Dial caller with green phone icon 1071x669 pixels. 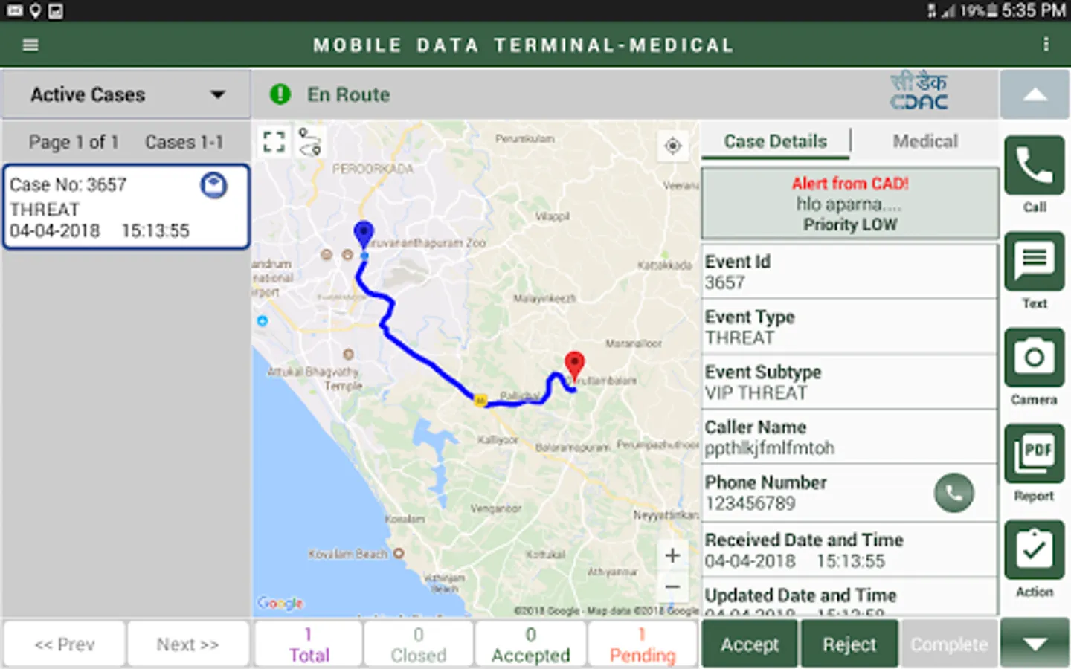953,493
